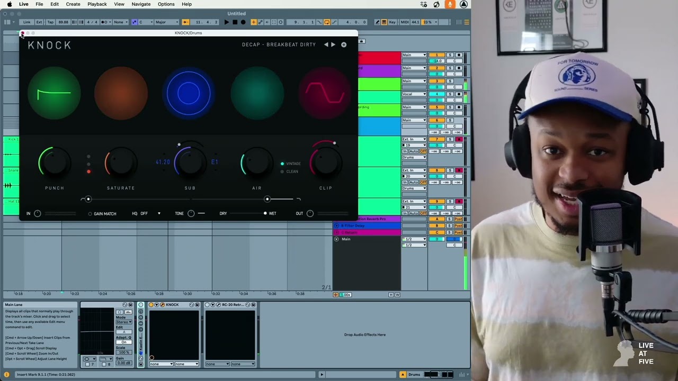Viewport: 678px width, 381px height.
Task: Open the Create menu
Action: pos(73,4)
